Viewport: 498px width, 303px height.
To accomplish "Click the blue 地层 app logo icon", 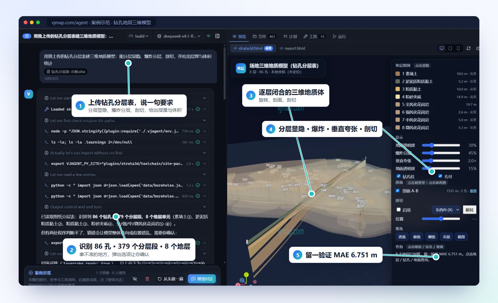I will pos(241,68).
